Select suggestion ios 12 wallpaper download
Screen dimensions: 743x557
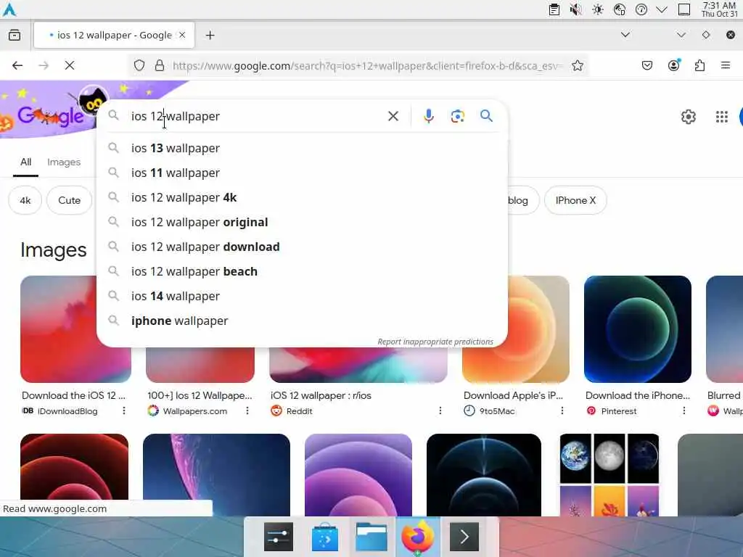pos(302,247)
